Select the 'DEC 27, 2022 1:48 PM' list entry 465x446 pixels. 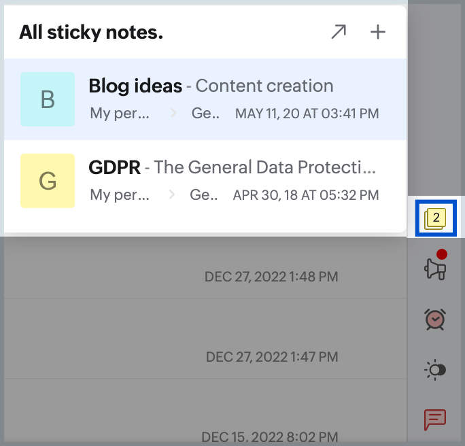[x=271, y=277]
